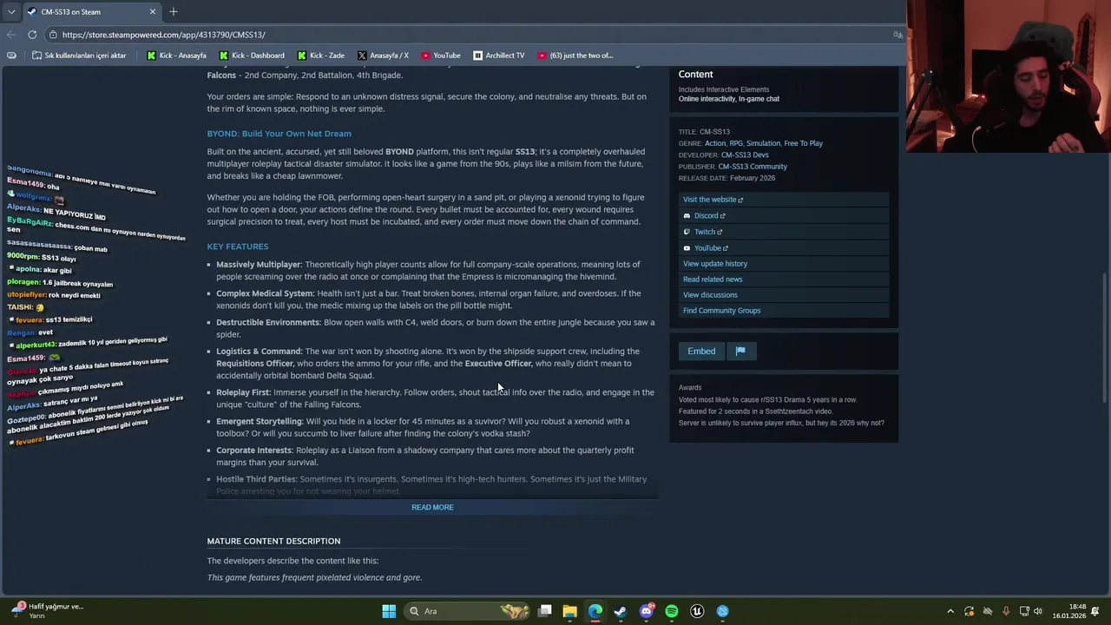Click 'BYOND: Build Your Own Net Dream' heading
Image resolution: width=1111 pixels, height=625 pixels.
pos(279,134)
